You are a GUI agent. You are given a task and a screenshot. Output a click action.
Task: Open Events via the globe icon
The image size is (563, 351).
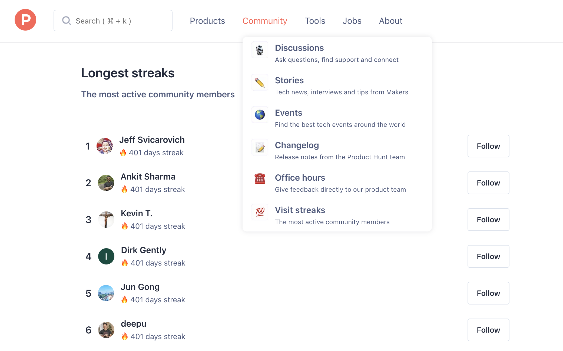[259, 115]
